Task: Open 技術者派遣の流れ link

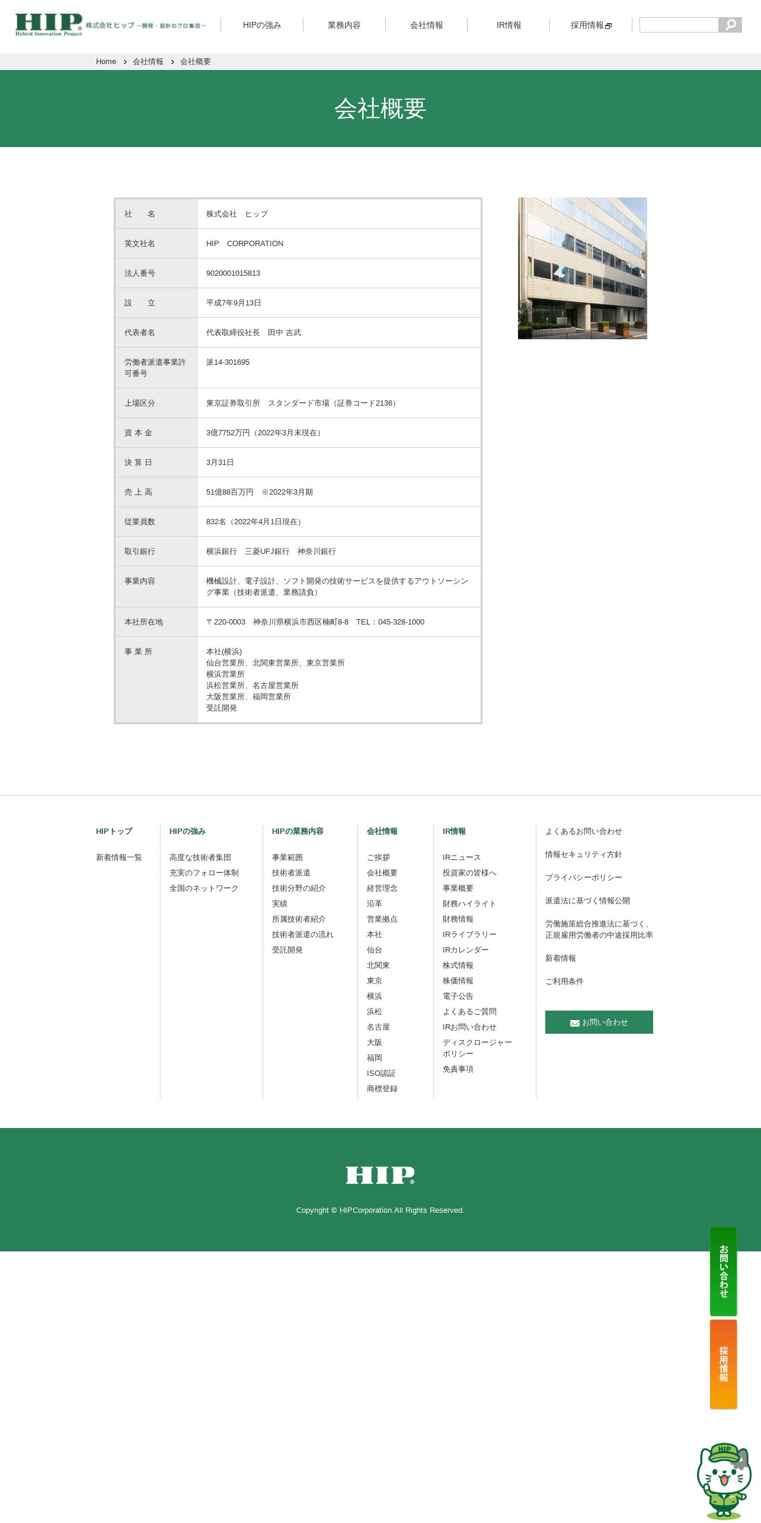Action: coord(303,935)
